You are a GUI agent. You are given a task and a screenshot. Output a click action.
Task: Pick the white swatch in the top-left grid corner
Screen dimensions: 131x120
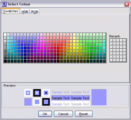click(5, 34)
